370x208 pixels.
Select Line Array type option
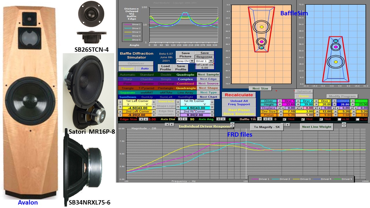(185, 92)
